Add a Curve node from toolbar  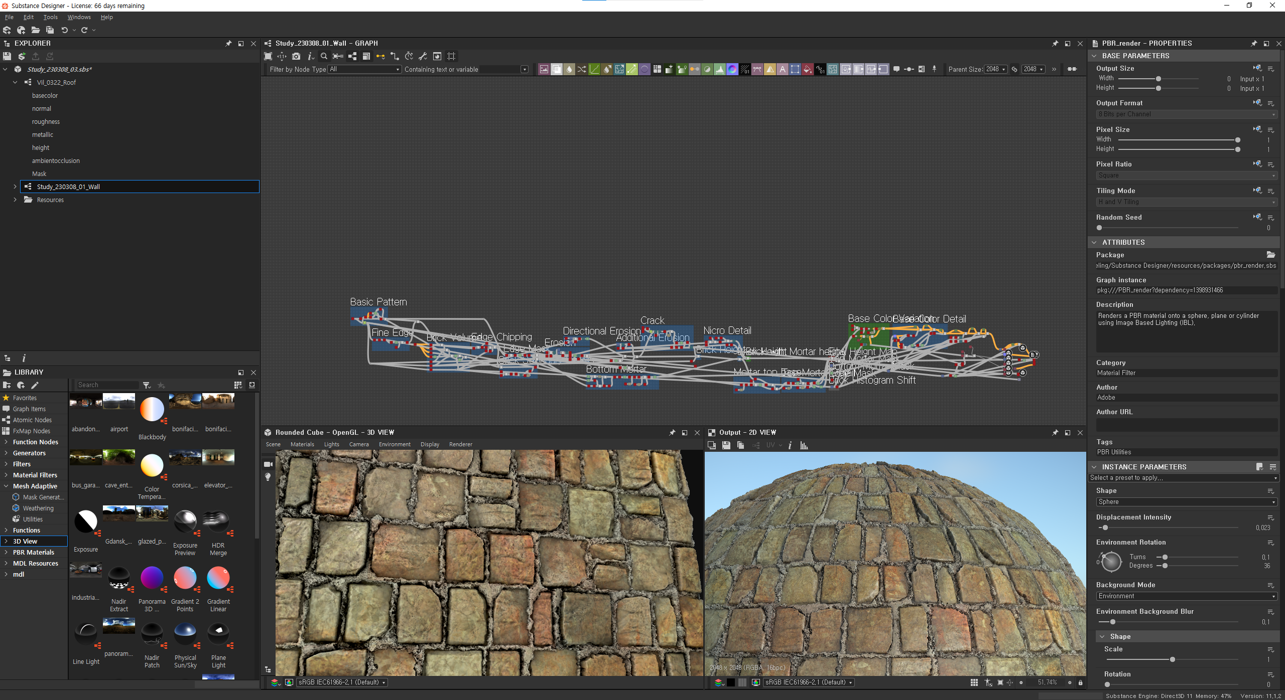pos(594,70)
